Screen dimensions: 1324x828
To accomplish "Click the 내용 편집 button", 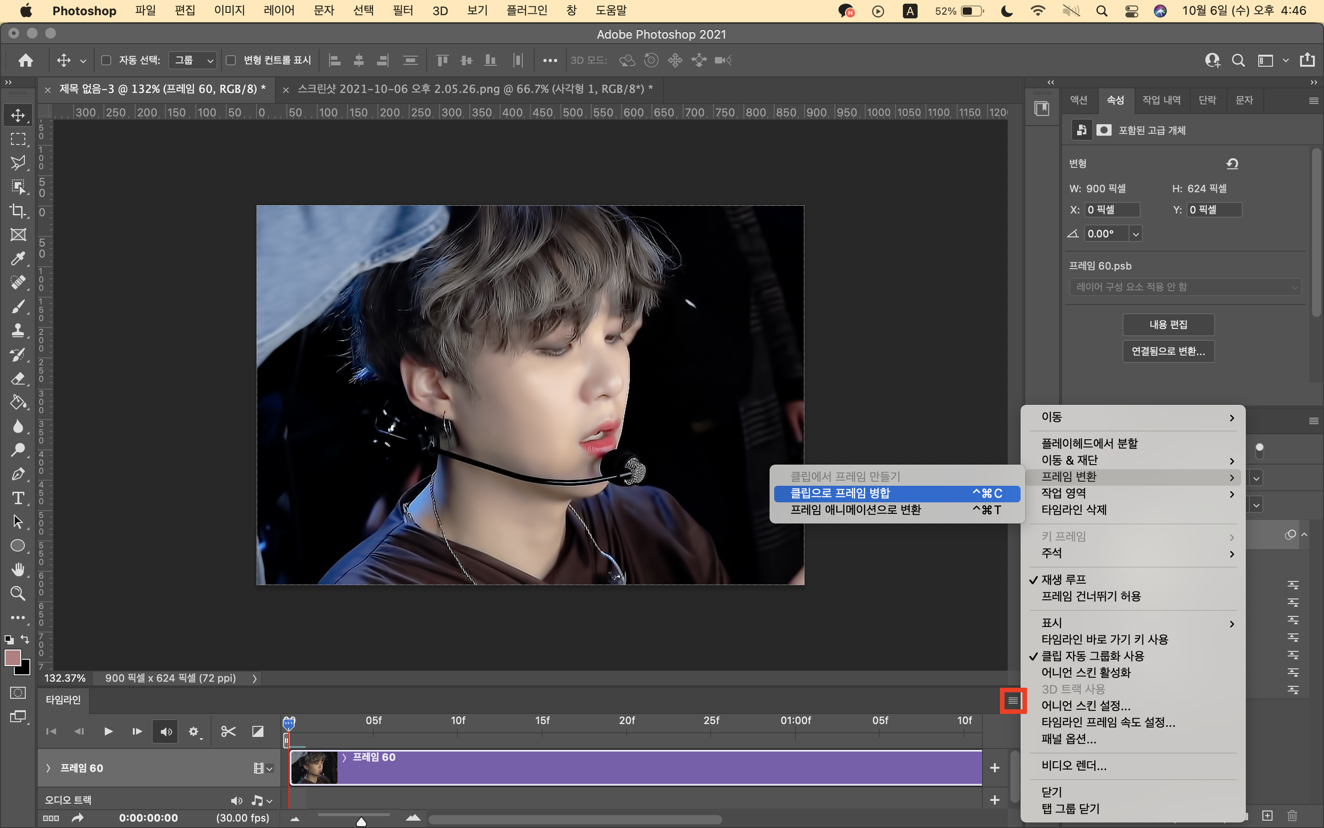I will pos(1168,325).
